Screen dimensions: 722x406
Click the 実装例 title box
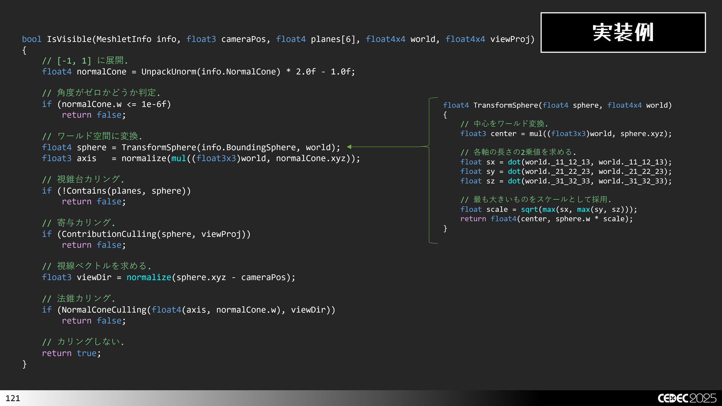click(623, 32)
